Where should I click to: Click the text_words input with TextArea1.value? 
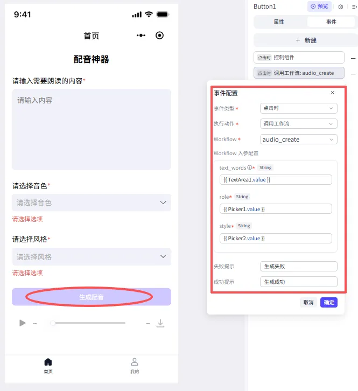[x=276, y=179]
